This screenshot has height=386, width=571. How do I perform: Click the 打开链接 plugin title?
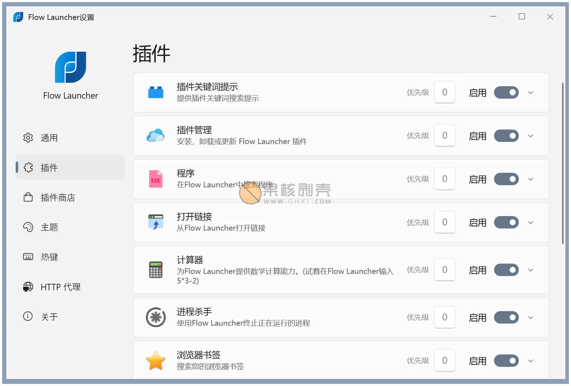194,217
